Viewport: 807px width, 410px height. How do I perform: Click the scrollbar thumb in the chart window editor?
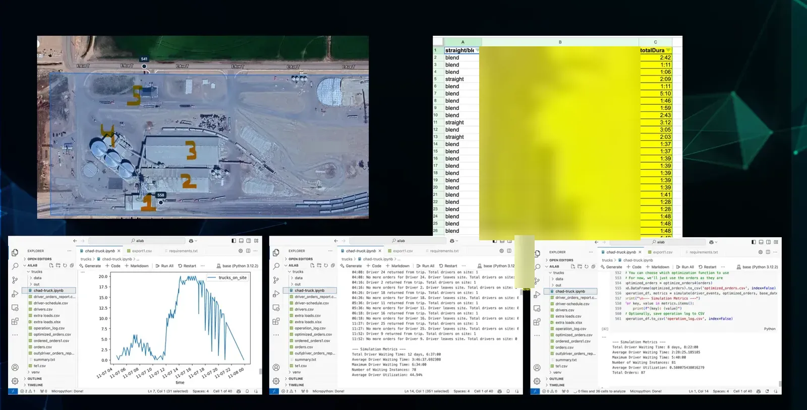pos(260,372)
